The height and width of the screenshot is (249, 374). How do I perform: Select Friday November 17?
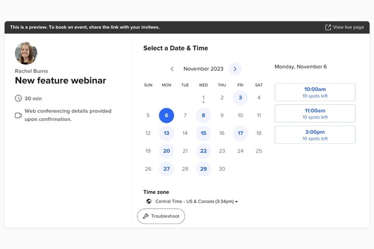pos(241,133)
